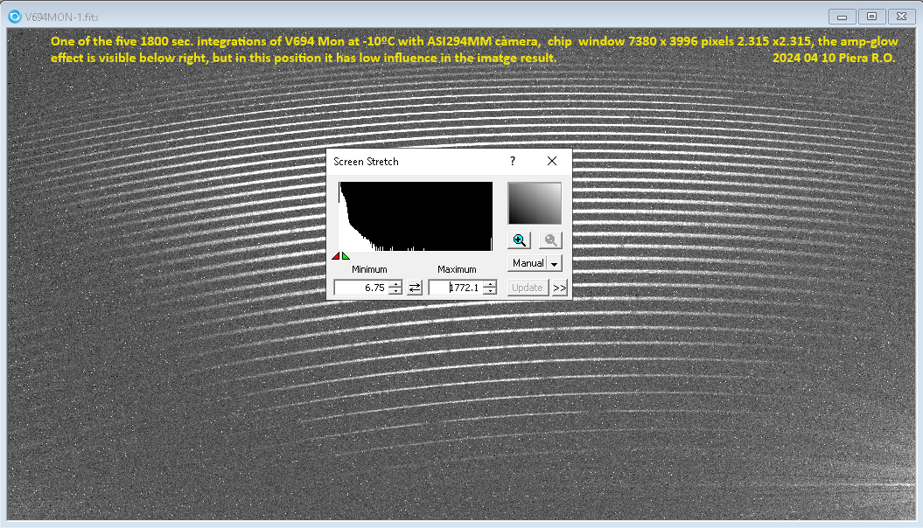Decrease the Minimum value with down arrow
This screenshot has height=528, width=923.
click(395, 291)
